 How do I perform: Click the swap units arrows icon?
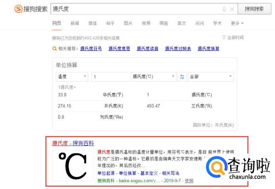[182, 77]
